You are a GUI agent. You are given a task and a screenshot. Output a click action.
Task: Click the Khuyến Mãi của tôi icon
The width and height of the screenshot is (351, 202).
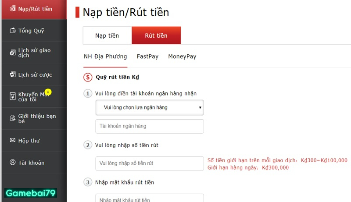13,96
